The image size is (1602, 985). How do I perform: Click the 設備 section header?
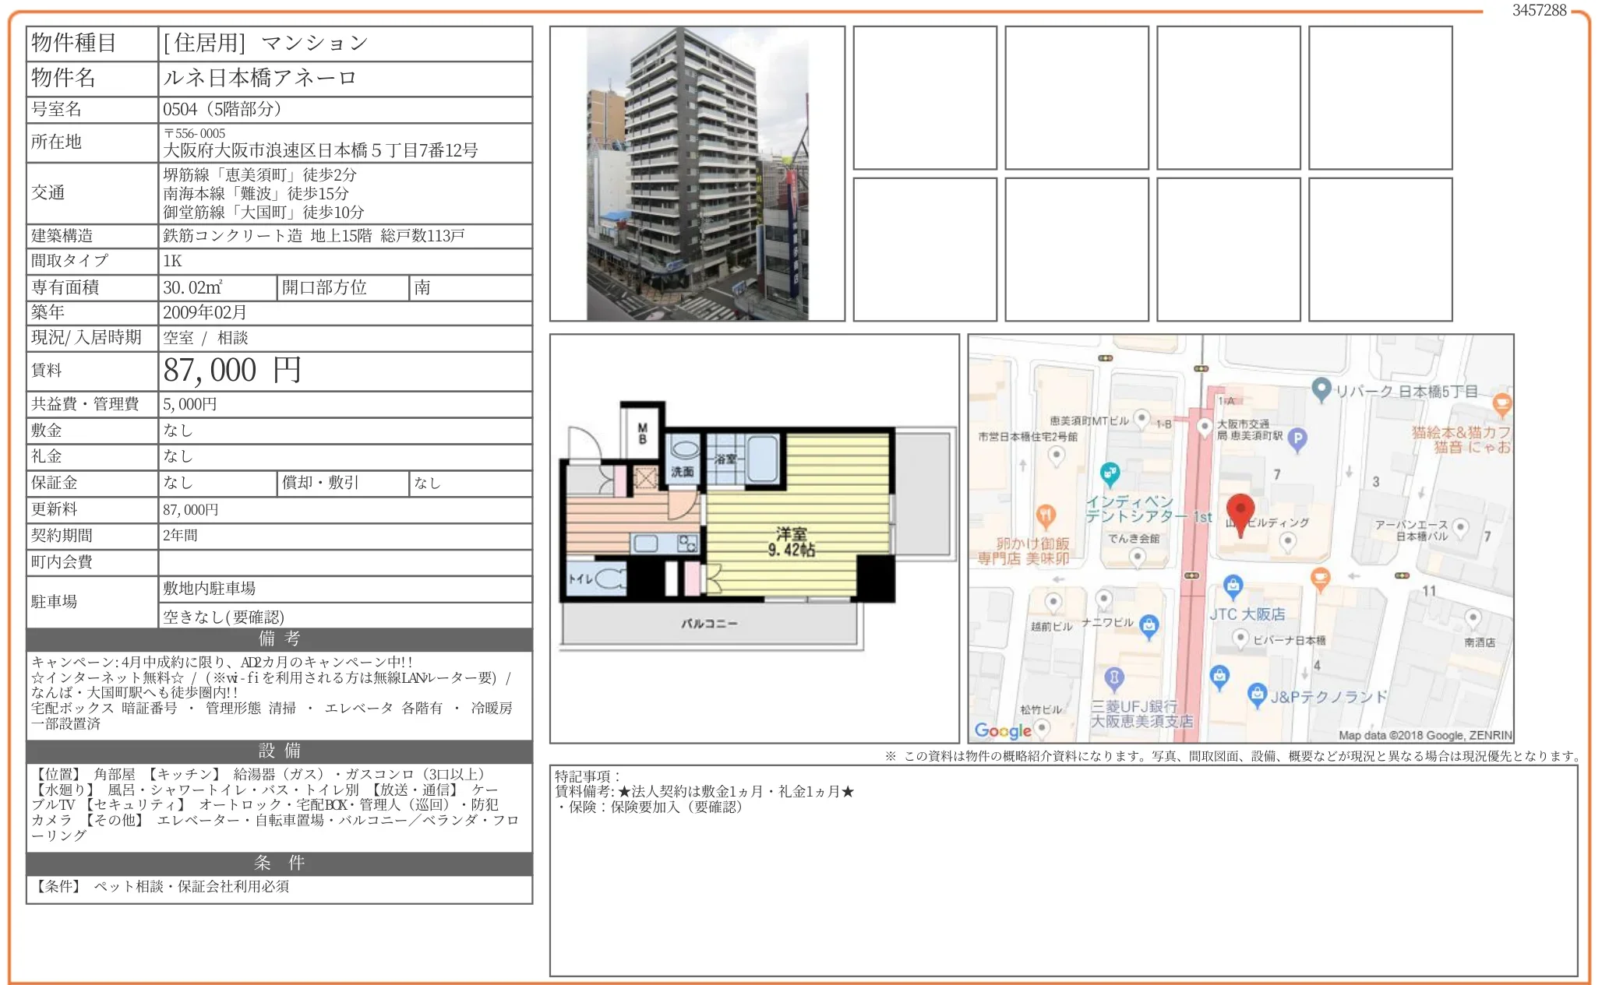(279, 751)
